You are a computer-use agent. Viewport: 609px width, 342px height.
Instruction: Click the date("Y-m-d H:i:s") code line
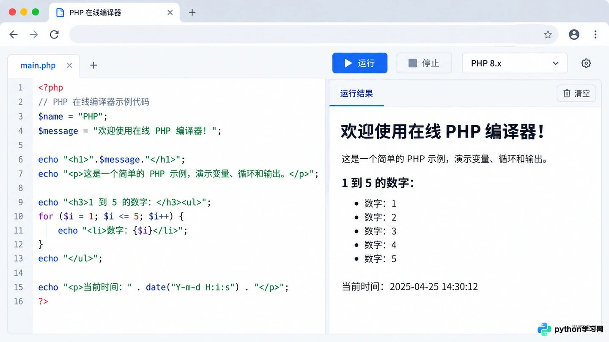[x=163, y=287]
